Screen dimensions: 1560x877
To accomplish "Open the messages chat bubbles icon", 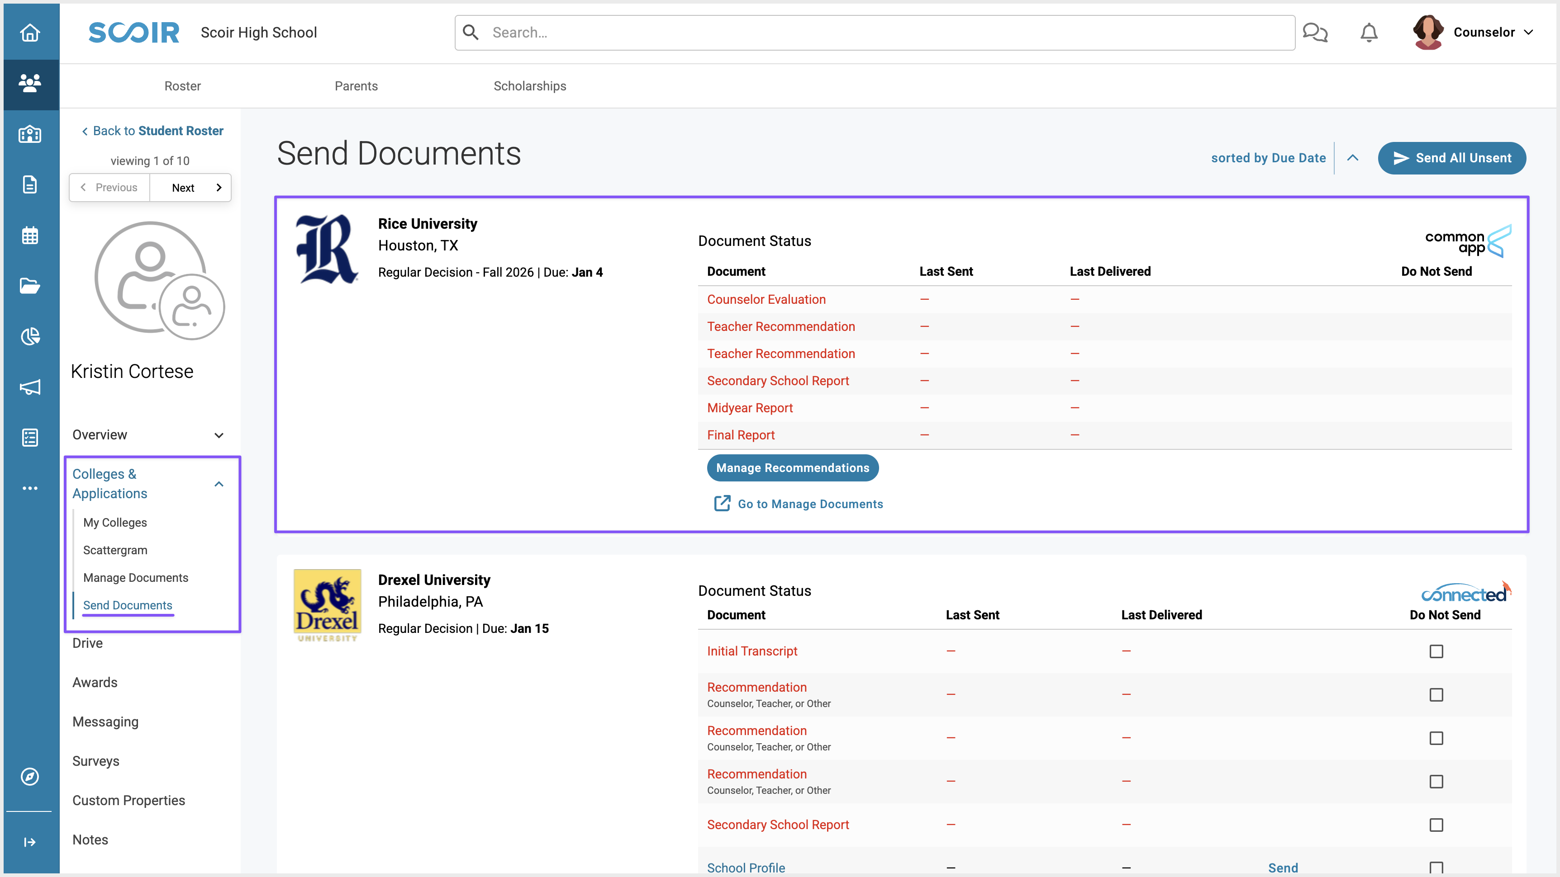I will click(x=1315, y=33).
